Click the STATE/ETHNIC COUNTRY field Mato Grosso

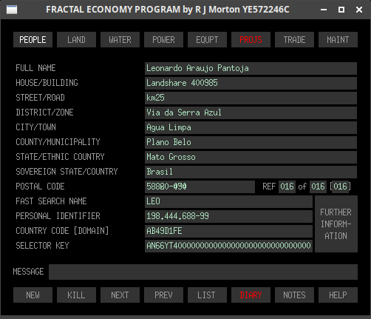coord(251,157)
